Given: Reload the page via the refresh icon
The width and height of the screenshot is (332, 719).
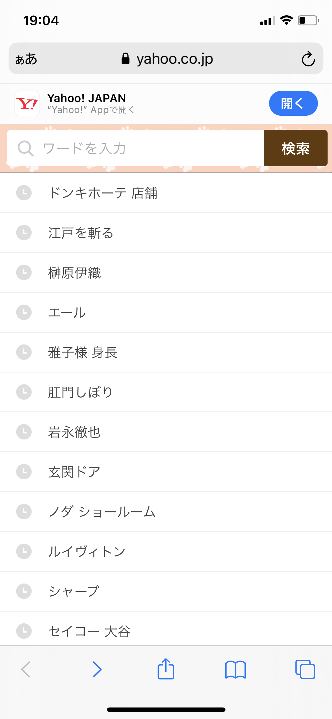Looking at the screenshot, I should 308,58.
